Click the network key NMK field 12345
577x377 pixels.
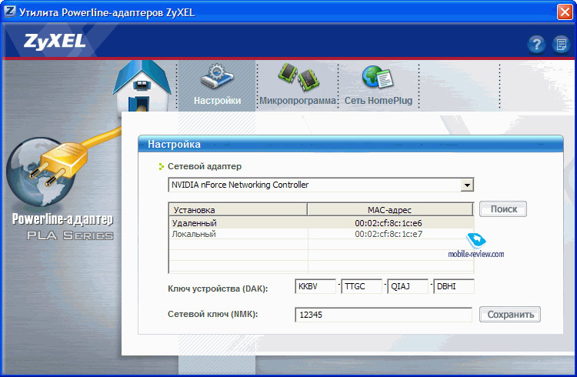(x=383, y=315)
